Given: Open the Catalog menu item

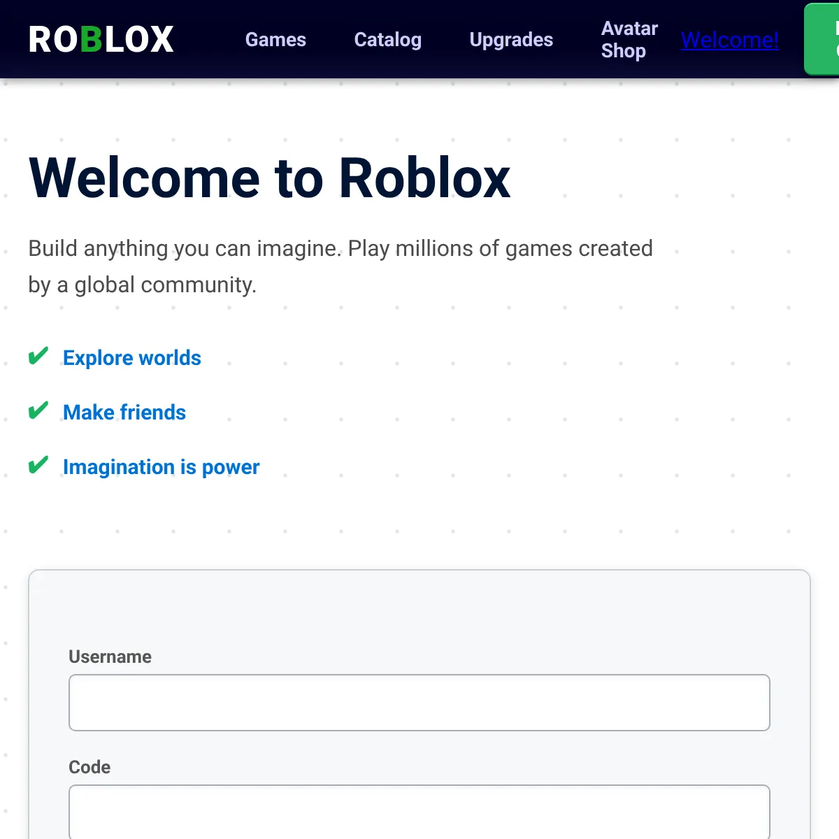Looking at the screenshot, I should (388, 40).
